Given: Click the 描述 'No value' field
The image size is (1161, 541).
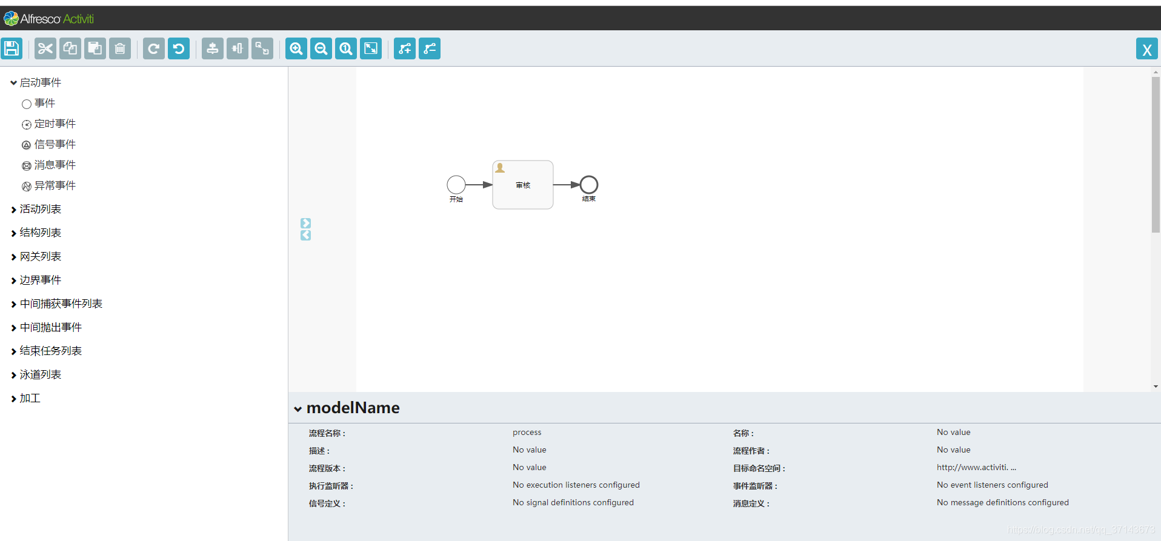Looking at the screenshot, I should coord(530,450).
